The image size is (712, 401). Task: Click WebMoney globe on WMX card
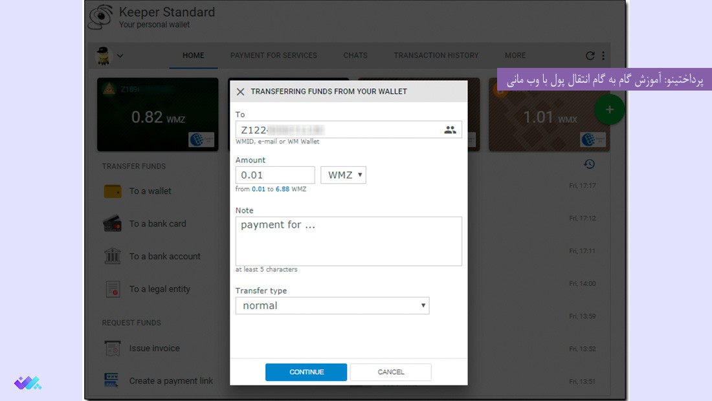click(x=593, y=139)
